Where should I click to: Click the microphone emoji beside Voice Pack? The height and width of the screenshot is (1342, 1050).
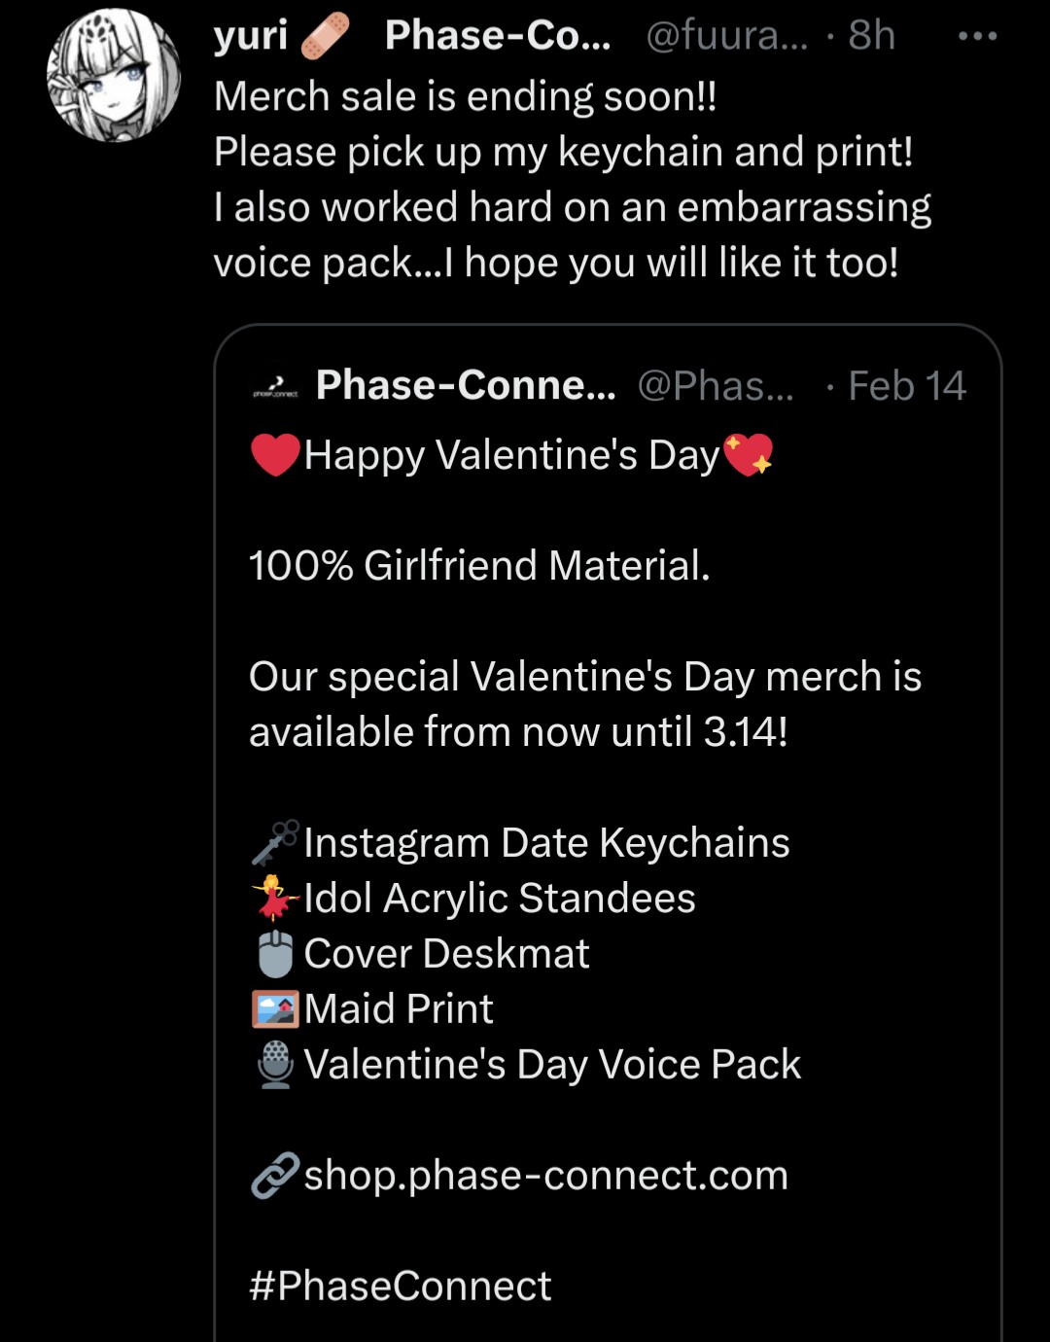(x=275, y=1065)
